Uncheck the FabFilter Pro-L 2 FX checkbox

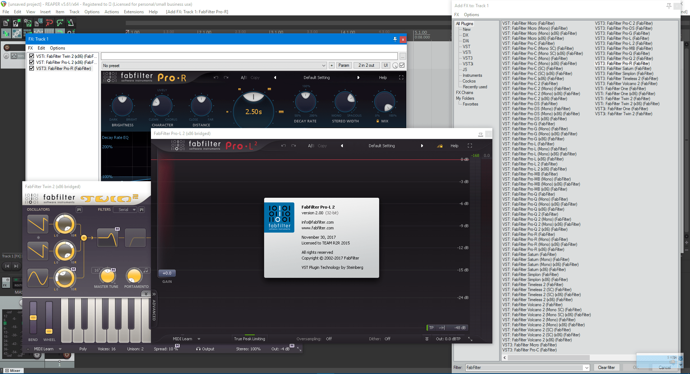point(32,62)
